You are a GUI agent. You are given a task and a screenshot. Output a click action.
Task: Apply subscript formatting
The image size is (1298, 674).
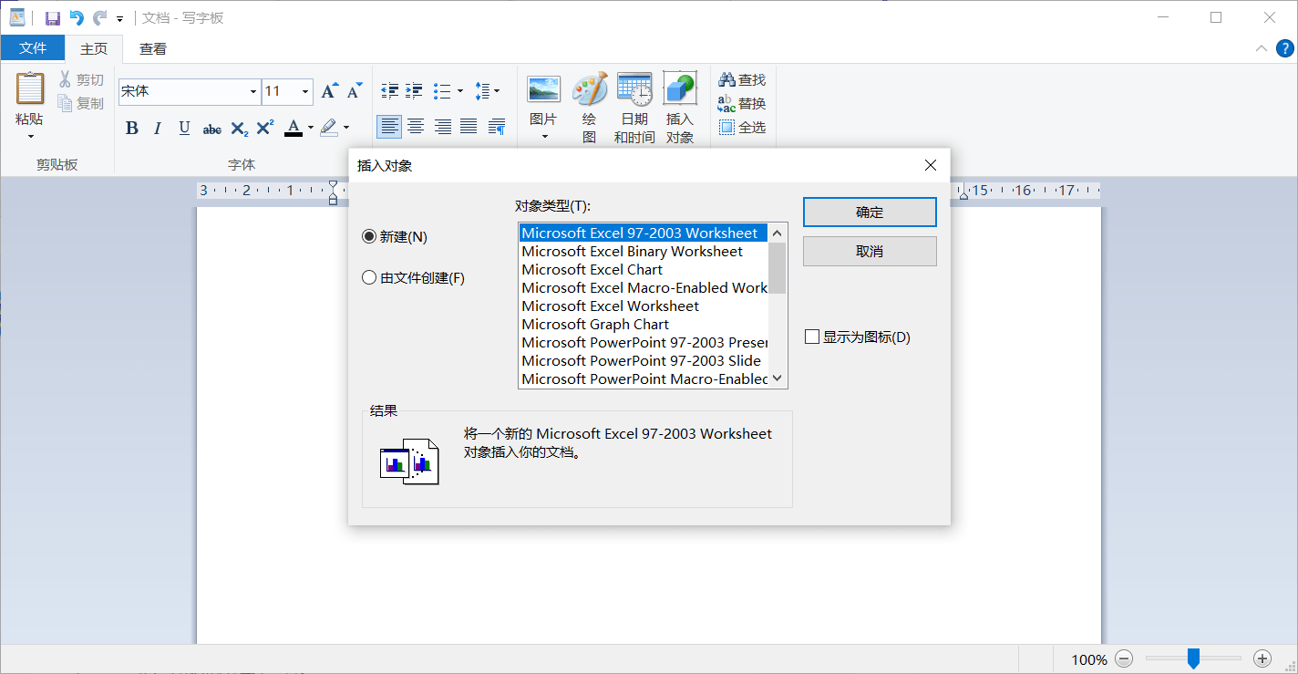(239, 129)
